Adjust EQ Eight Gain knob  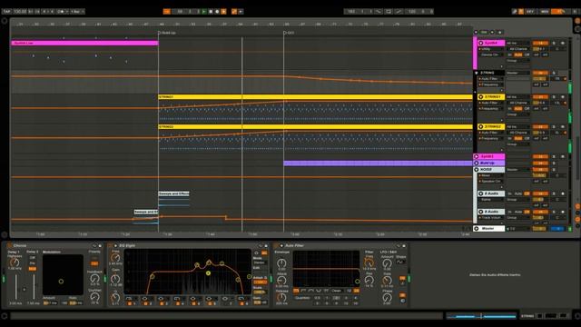[115, 278]
